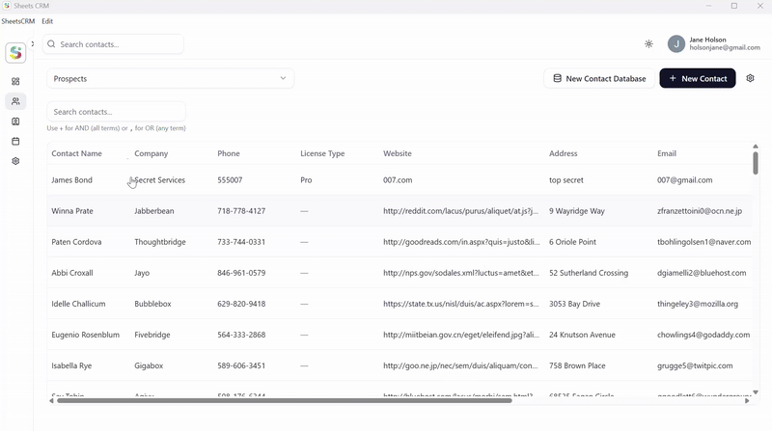The height and width of the screenshot is (431, 772).
Task: Click the 007@gmail.com email cell
Action: pyautogui.click(x=685, y=180)
